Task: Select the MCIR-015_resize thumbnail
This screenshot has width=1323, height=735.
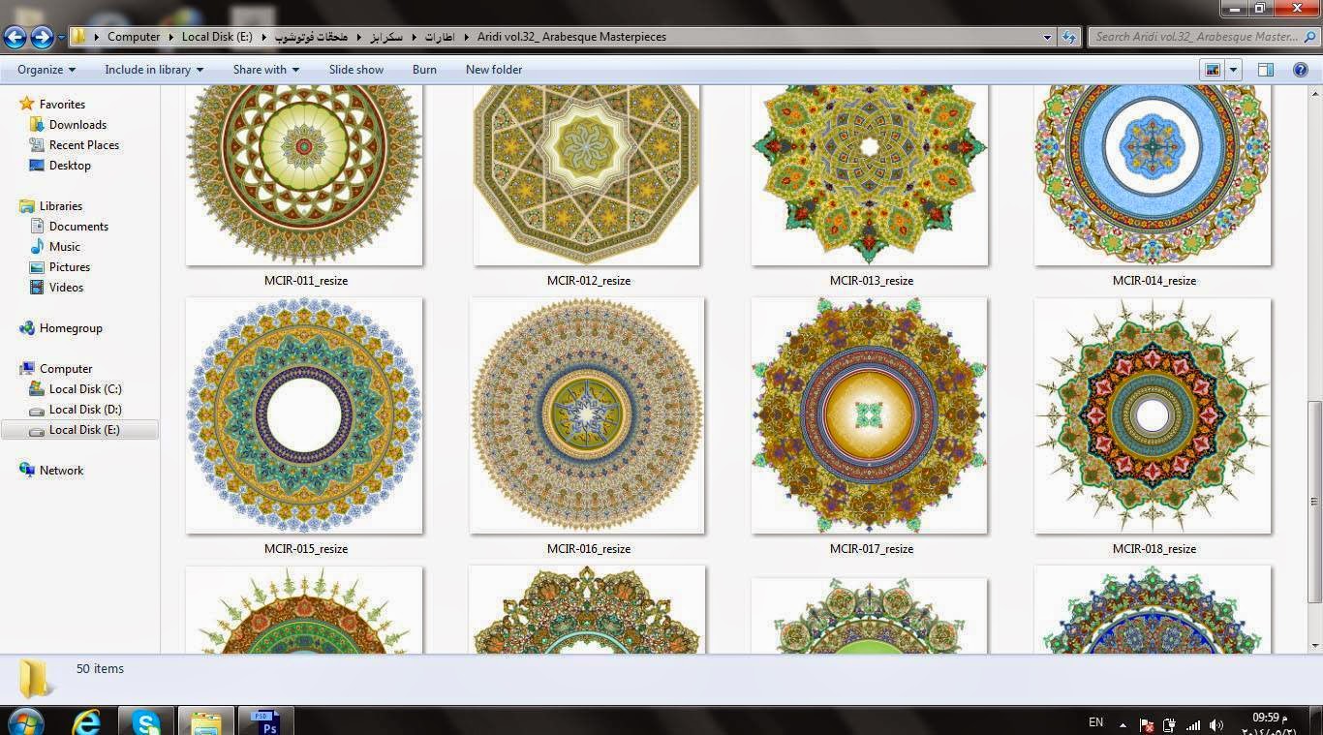Action: [304, 415]
